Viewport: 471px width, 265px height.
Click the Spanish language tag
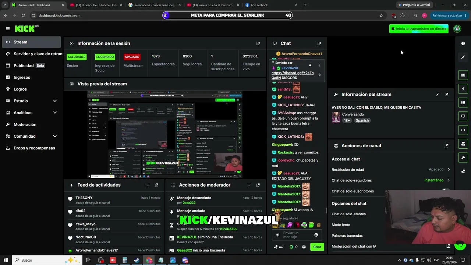(x=362, y=120)
